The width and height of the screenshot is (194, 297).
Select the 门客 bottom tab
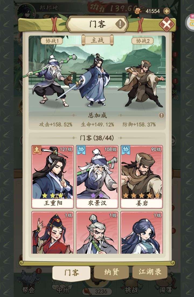71,273
